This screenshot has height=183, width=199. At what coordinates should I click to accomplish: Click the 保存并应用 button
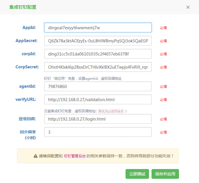pyautogui.click(x=165, y=174)
